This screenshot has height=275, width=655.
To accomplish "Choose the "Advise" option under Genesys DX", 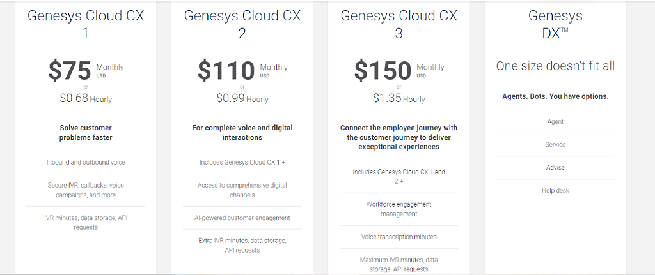I will coord(555,167).
